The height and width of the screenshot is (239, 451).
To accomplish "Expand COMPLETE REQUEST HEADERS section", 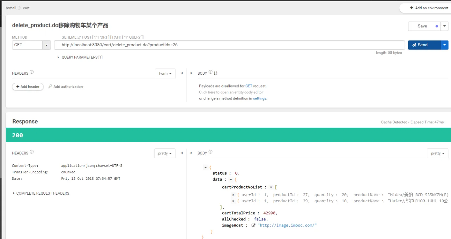I will click(41, 193).
